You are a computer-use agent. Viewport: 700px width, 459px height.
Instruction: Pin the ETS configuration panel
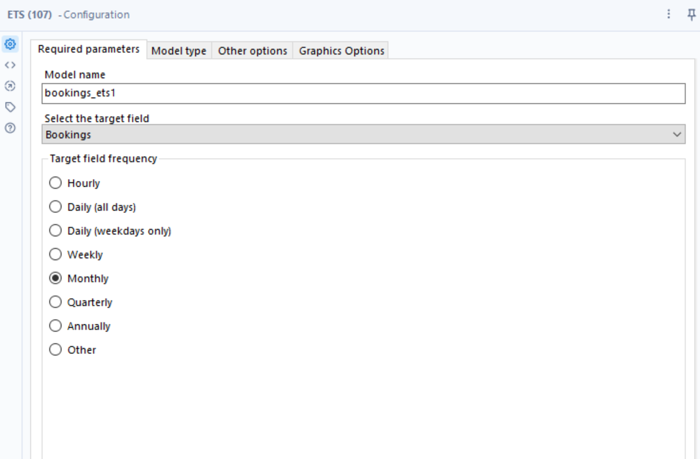point(692,14)
